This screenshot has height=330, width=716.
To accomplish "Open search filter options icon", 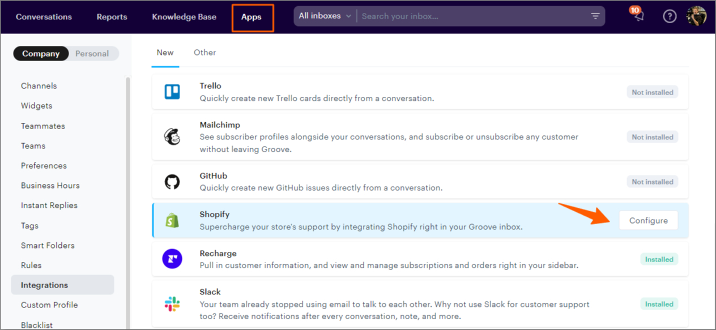I will pyautogui.click(x=595, y=16).
